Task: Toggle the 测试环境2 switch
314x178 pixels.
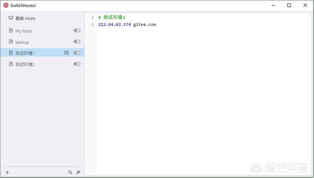Action: click(77, 64)
